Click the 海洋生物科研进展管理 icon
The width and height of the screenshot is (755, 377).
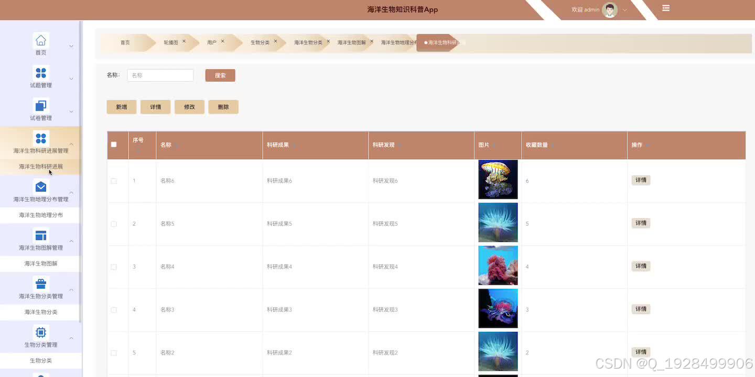coord(41,138)
